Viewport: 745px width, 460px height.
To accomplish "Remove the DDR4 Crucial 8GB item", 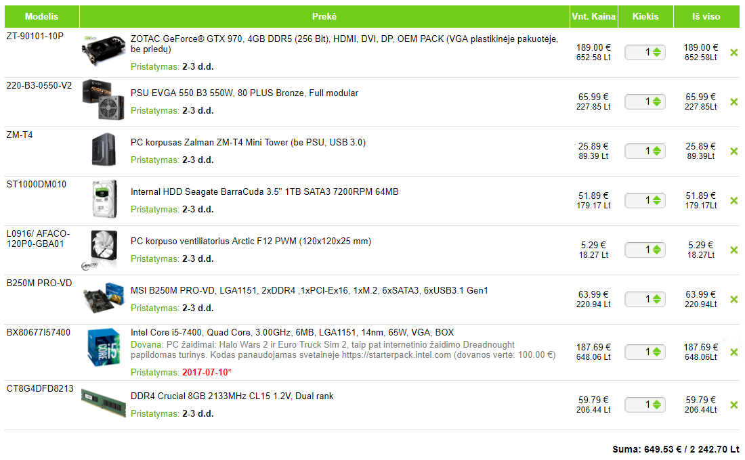I will (734, 405).
